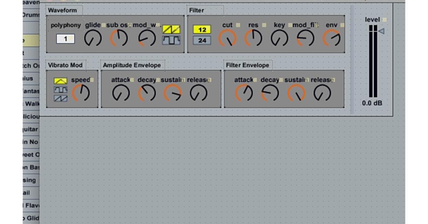
Task: Click small square beside env label
Action: (342, 25)
